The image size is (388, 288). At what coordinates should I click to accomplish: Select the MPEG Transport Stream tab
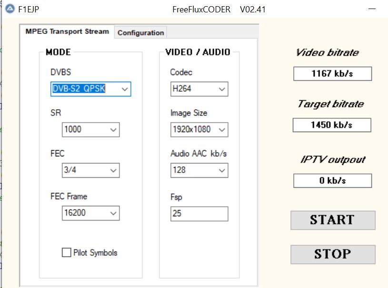tap(67, 31)
